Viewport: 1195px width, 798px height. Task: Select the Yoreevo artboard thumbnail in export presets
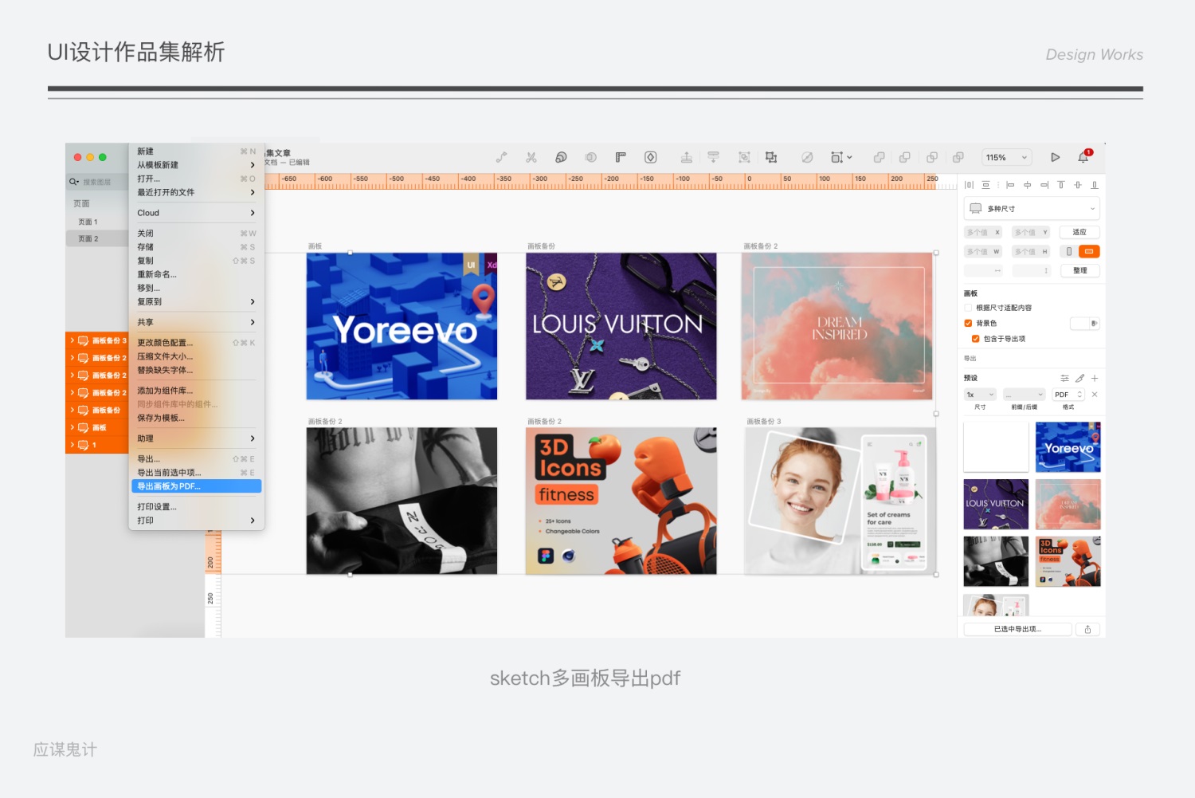click(x=1068, y=446)
